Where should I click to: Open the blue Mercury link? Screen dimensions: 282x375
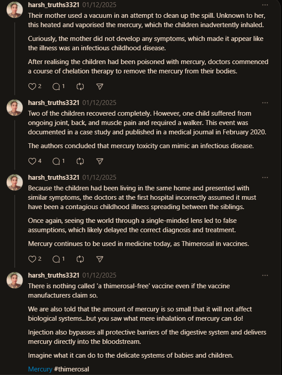(40, 369)
